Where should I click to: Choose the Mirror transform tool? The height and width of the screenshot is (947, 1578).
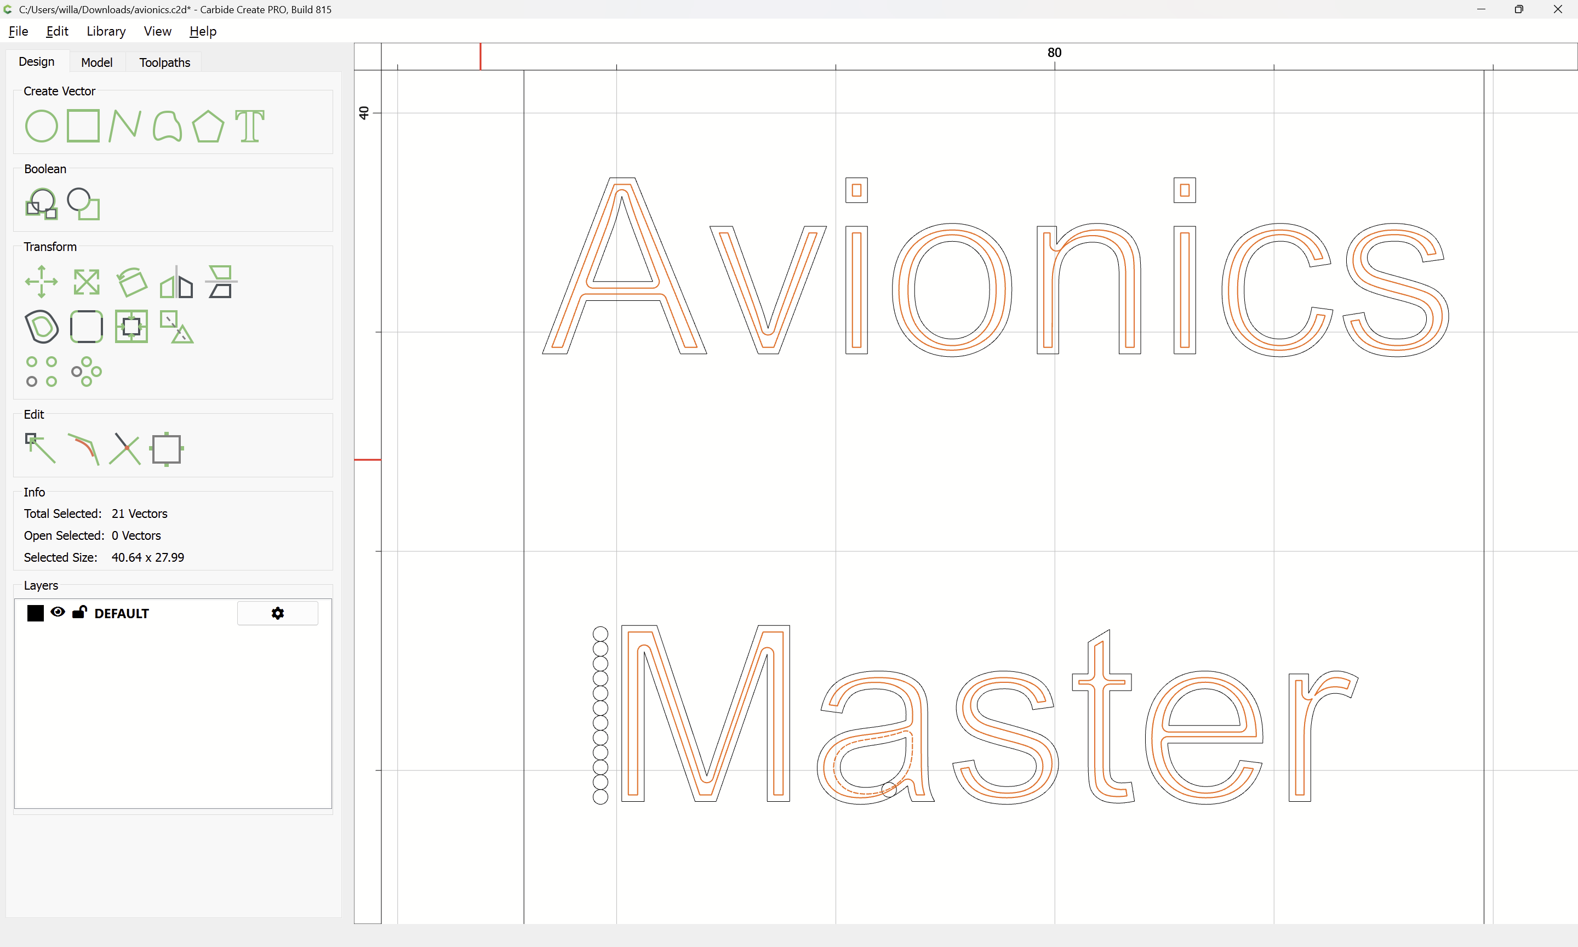coord(176,282)
